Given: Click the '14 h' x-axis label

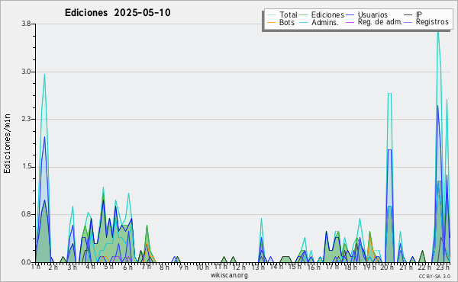Looking at the screenshot, I should click(276, 267).
